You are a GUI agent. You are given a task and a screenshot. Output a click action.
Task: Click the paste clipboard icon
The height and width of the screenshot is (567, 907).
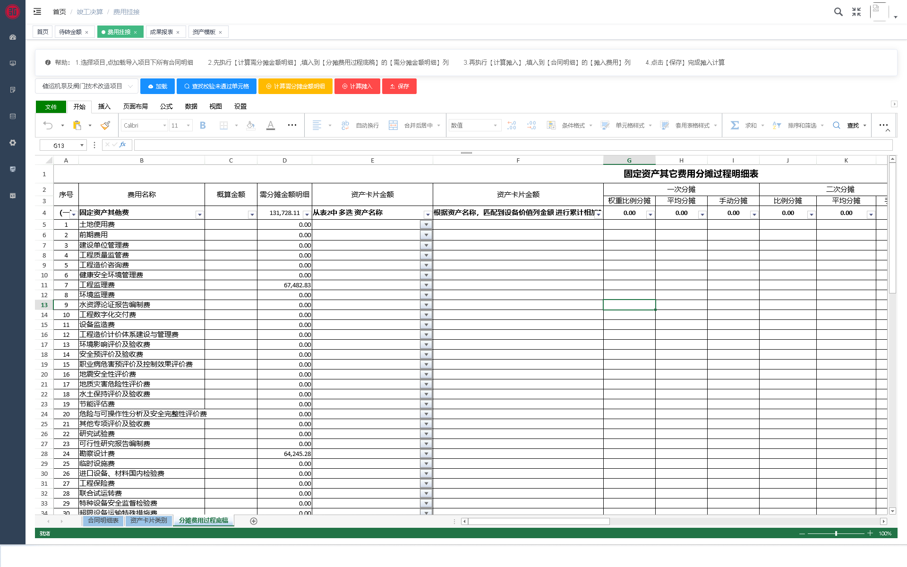(77, 125)
